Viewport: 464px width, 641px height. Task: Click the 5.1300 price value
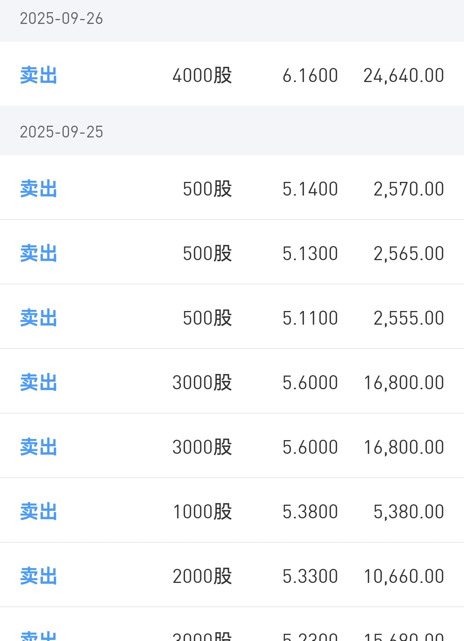click(310, 253)
